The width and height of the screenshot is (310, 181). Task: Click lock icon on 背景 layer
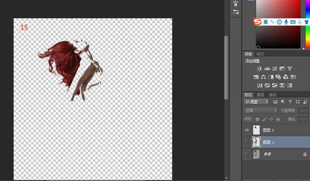click(x=305, y=154)
